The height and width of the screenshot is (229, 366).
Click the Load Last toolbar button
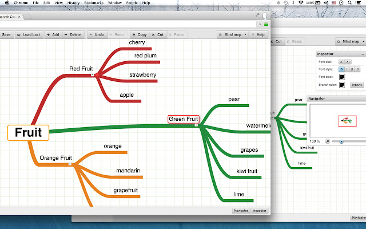(x=29, y=34)
